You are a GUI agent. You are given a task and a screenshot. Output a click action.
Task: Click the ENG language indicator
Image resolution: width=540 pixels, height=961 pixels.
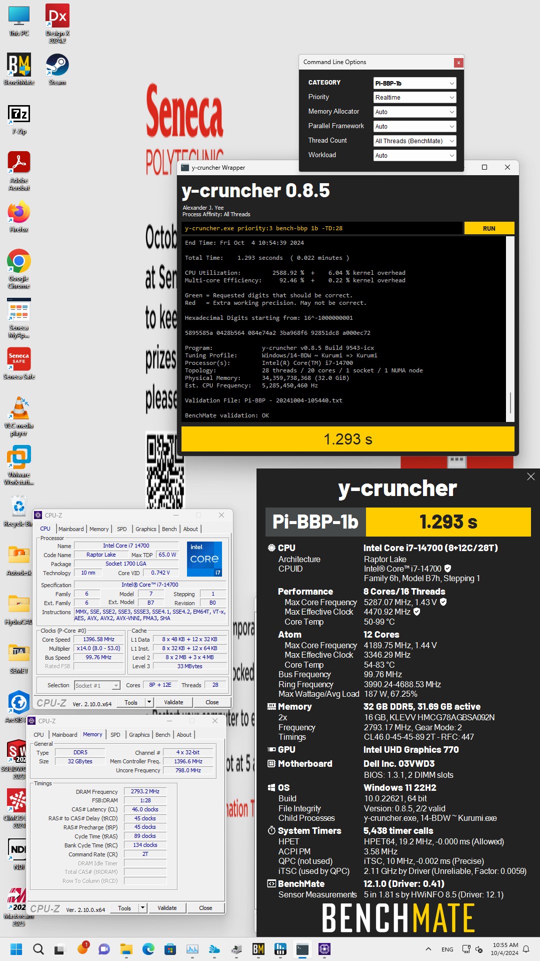click(x=447, y=949)
